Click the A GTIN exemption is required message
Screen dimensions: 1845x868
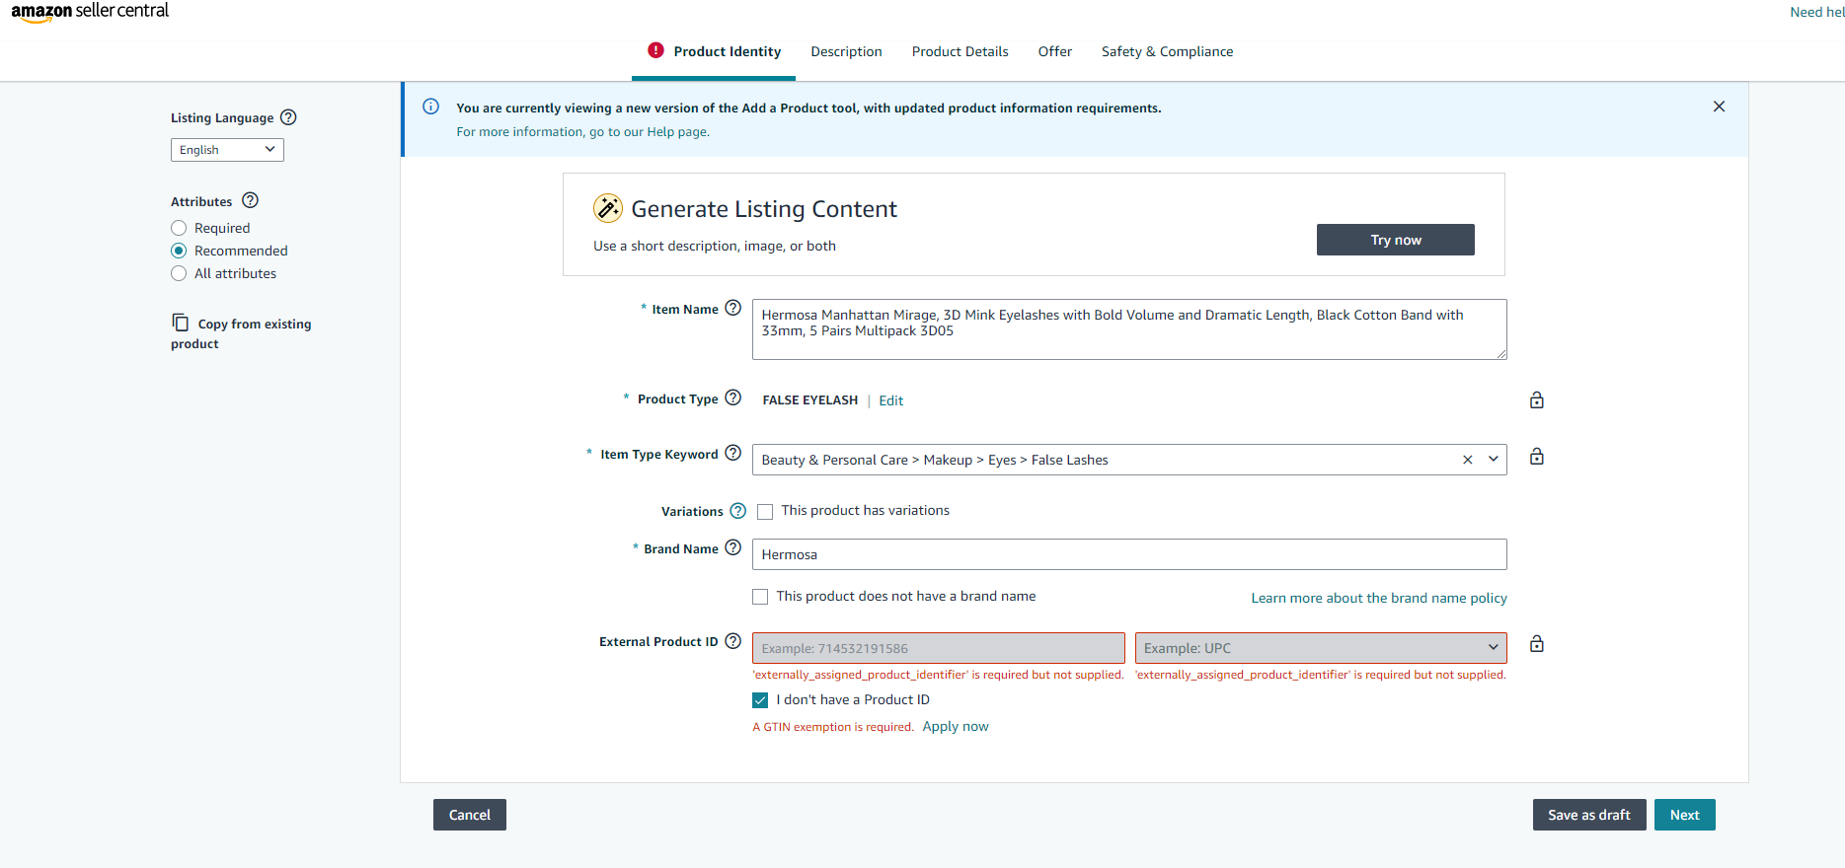pyautogui.click(x=833, y=727)
